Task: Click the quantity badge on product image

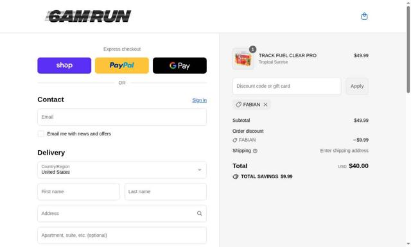Action: (x=252, y=49)
